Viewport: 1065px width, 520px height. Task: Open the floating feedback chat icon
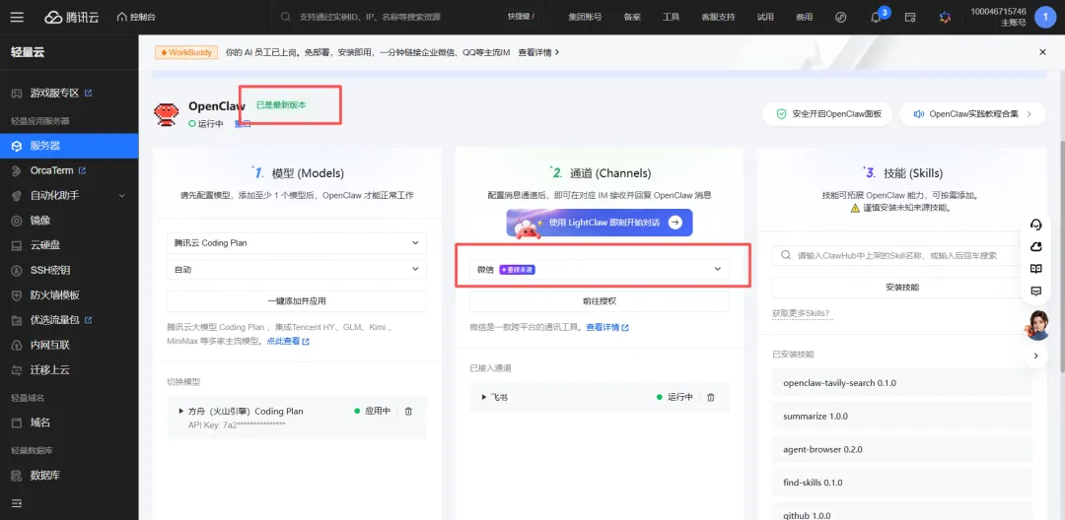[x=1035, y=291]
